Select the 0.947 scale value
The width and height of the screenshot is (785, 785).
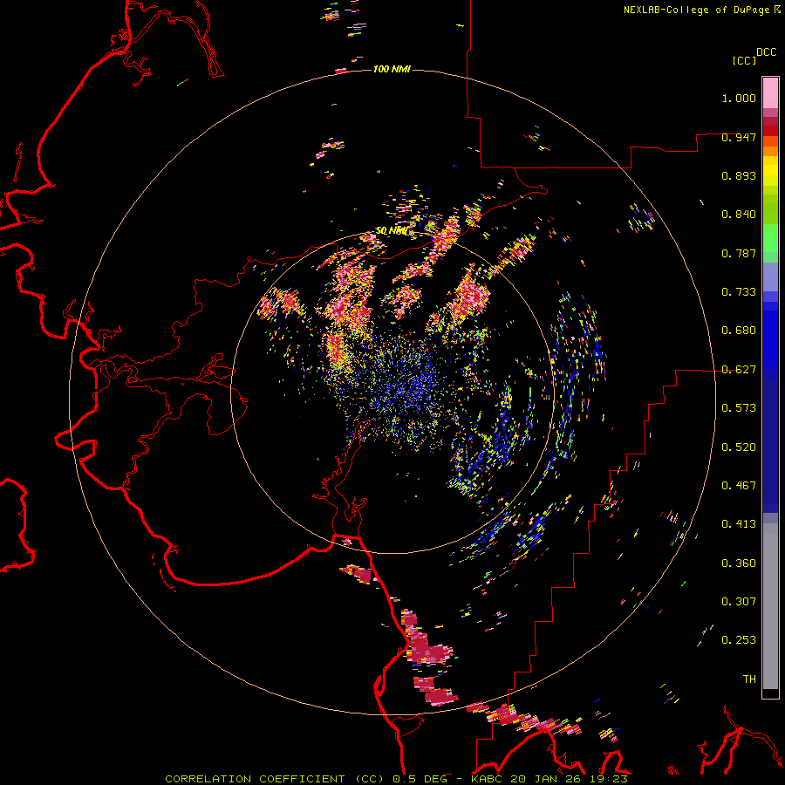(x=739, y=137)
